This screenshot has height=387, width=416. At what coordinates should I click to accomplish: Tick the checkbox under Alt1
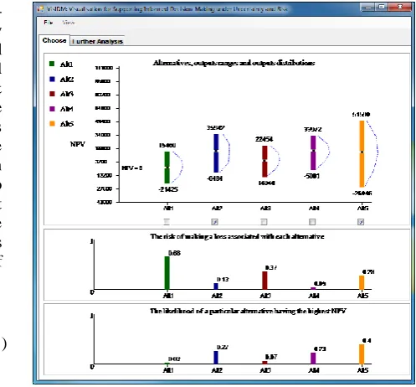[167, 222]
